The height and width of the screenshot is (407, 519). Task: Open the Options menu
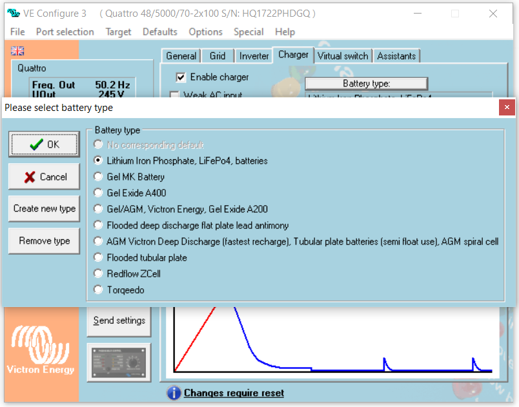point(205,32)
